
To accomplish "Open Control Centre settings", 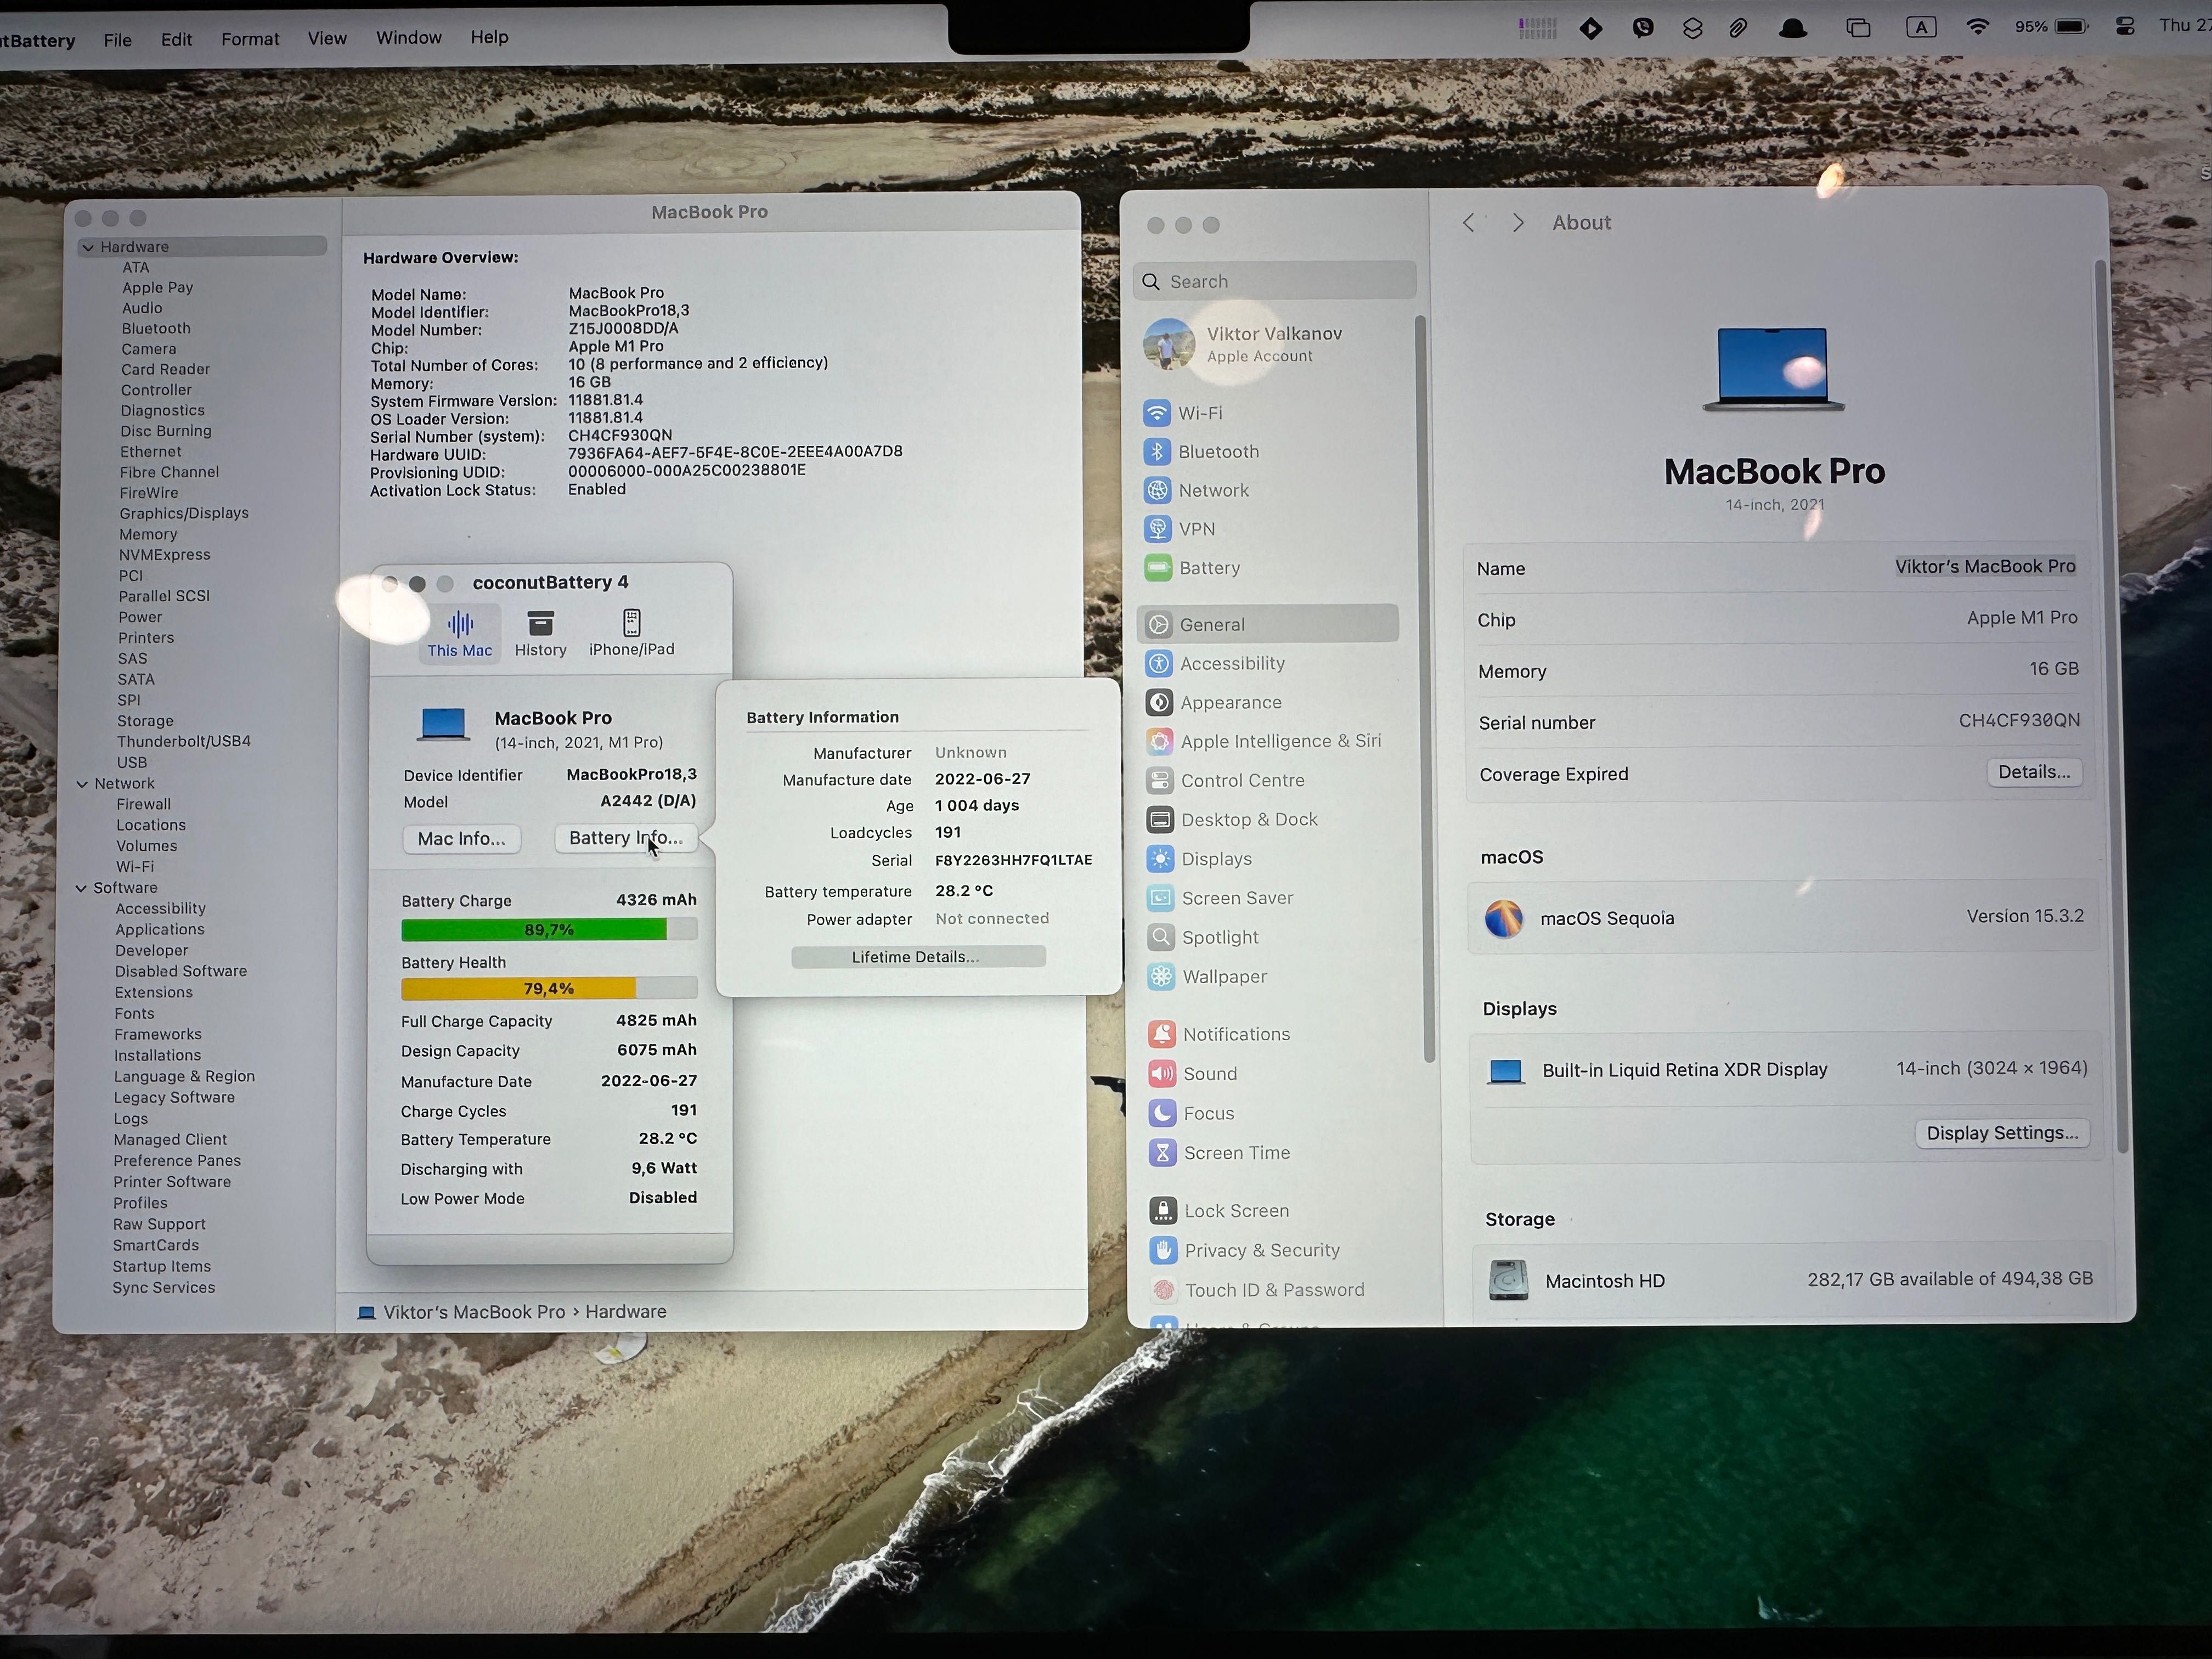I will point(1226,780).
